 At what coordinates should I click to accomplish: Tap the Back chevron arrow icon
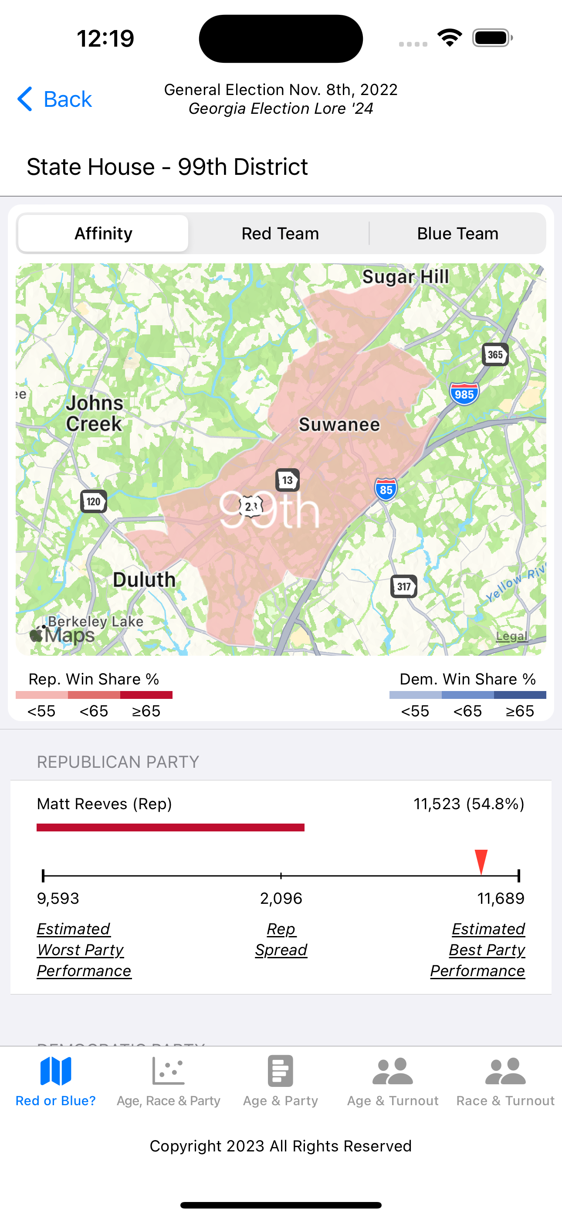25,99
